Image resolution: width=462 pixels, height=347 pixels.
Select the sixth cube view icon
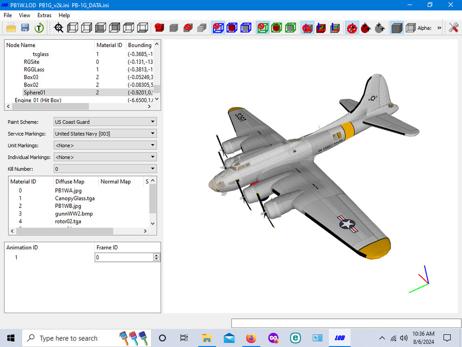point(143,28)
